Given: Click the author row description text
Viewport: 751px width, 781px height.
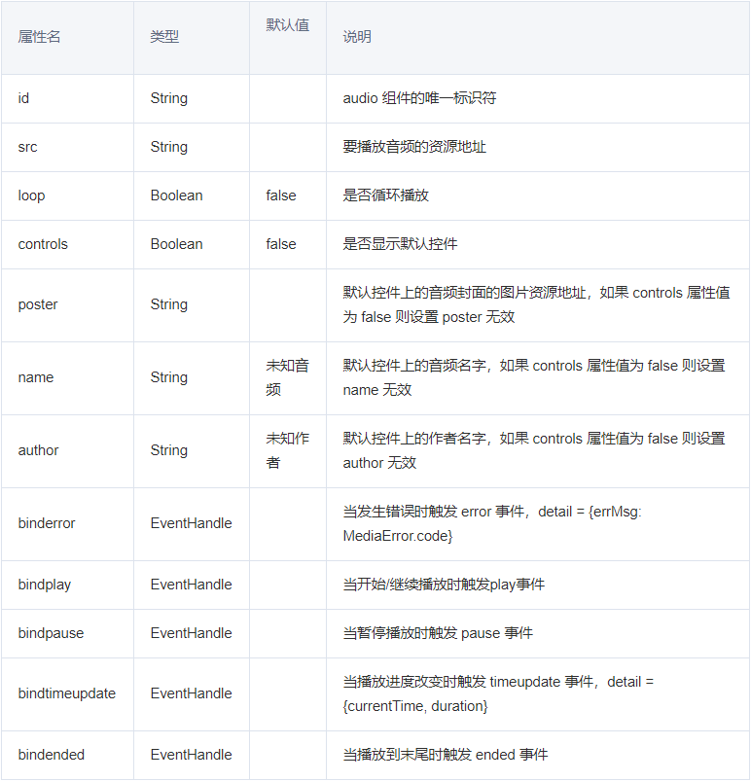Looking at the screenshot, I should [534, 450].
